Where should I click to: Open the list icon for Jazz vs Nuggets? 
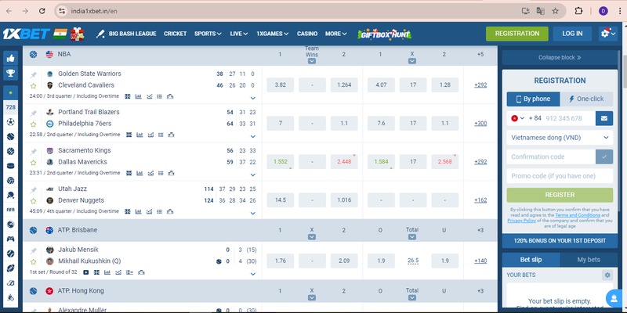click(160, 211)
